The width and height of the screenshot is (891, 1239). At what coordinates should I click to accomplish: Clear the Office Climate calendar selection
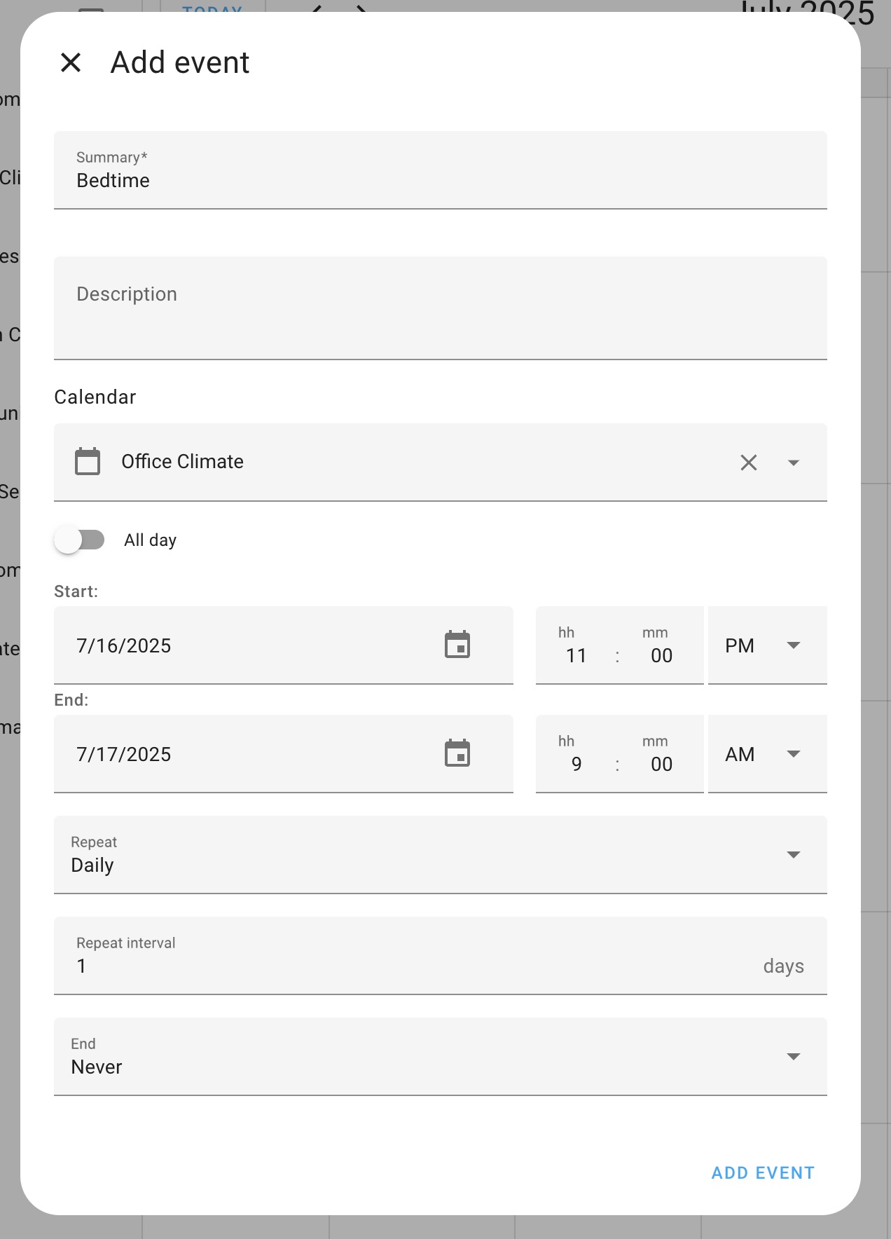click(x=749, y=463)
